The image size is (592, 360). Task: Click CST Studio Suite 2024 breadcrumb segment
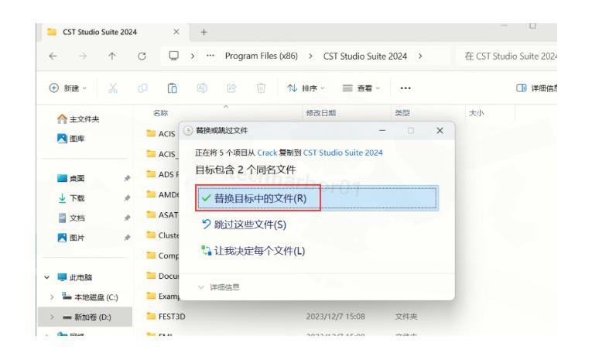point(365,57)
